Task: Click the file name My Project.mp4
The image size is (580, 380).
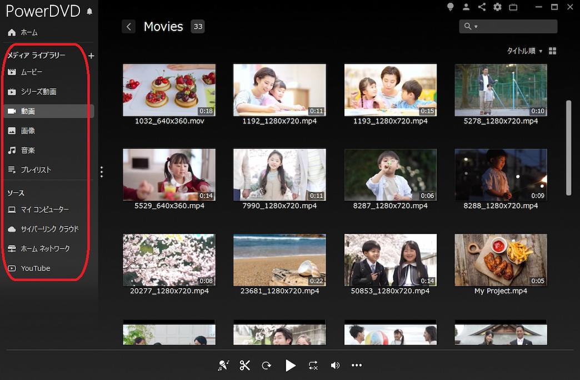Action: (x=501, y=291)
